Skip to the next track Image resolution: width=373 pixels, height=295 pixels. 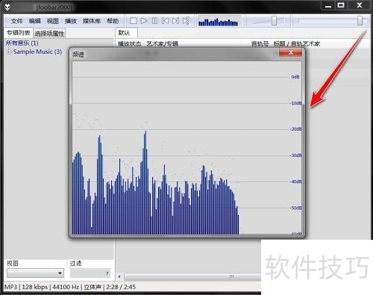click(175, 21)
